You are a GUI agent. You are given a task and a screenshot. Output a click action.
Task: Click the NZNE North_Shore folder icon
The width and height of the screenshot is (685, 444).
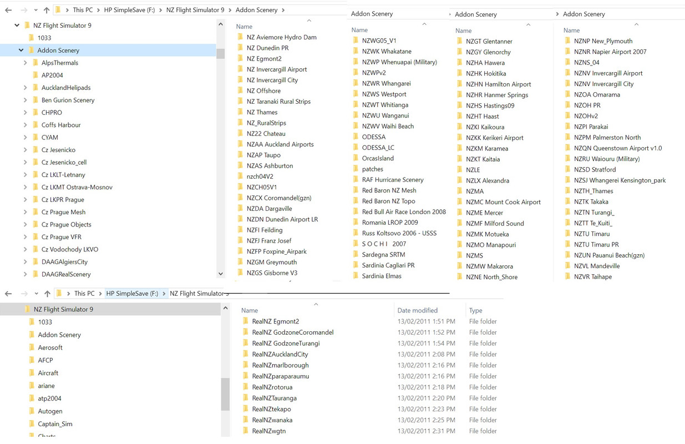[x=459, y=277]
